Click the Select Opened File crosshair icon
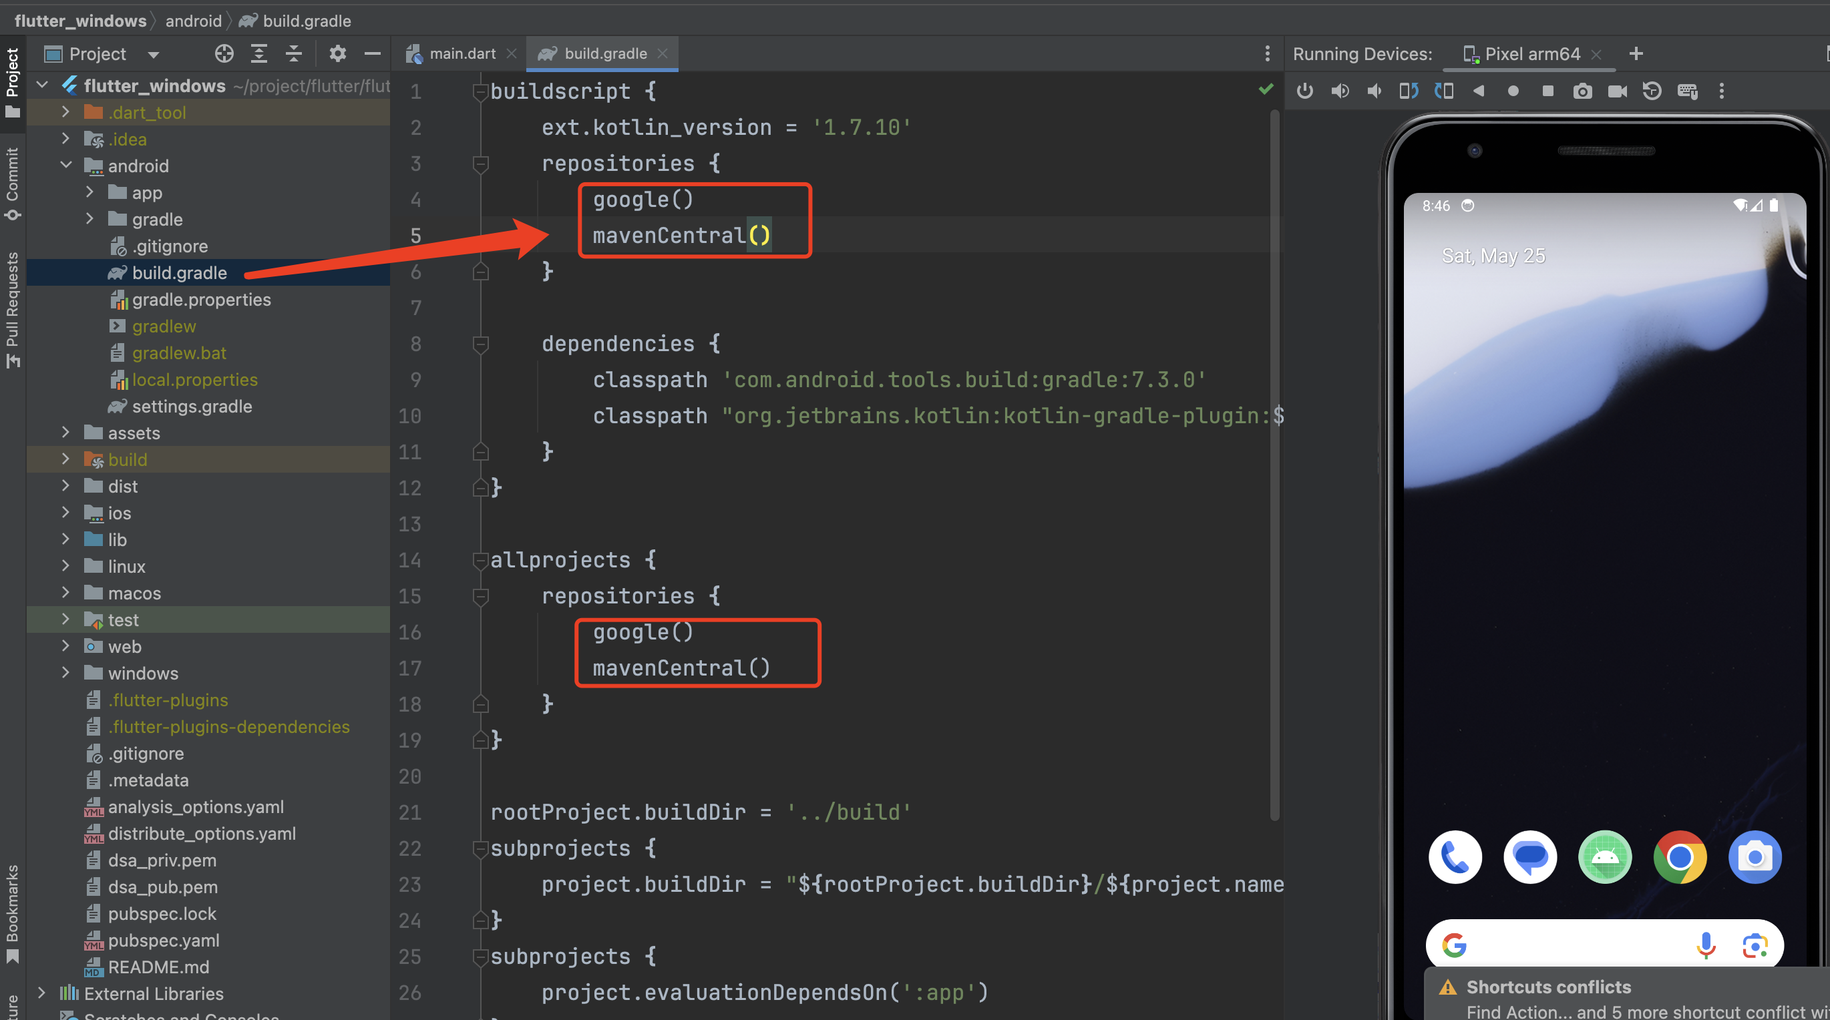This screenshot has width=1830, height=1020. (x=224, y=54)
